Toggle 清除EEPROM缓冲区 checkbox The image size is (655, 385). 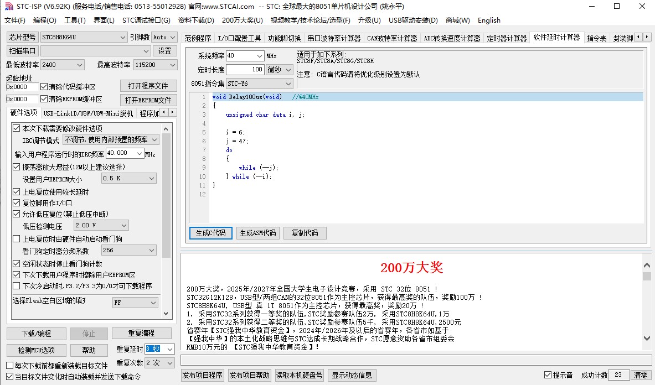(44, 99)
